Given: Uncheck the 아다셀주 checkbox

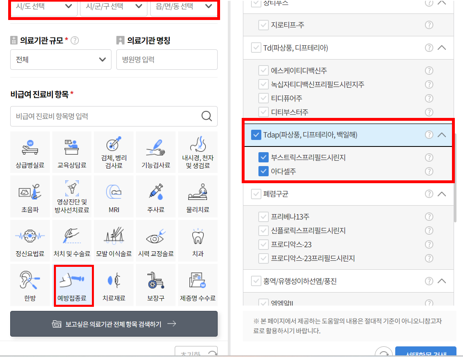Looking at the screenshot, I should point(263,171).
